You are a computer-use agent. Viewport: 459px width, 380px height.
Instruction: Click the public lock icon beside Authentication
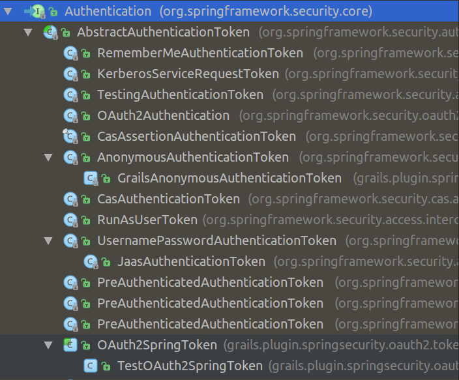[x=53, y=12]
